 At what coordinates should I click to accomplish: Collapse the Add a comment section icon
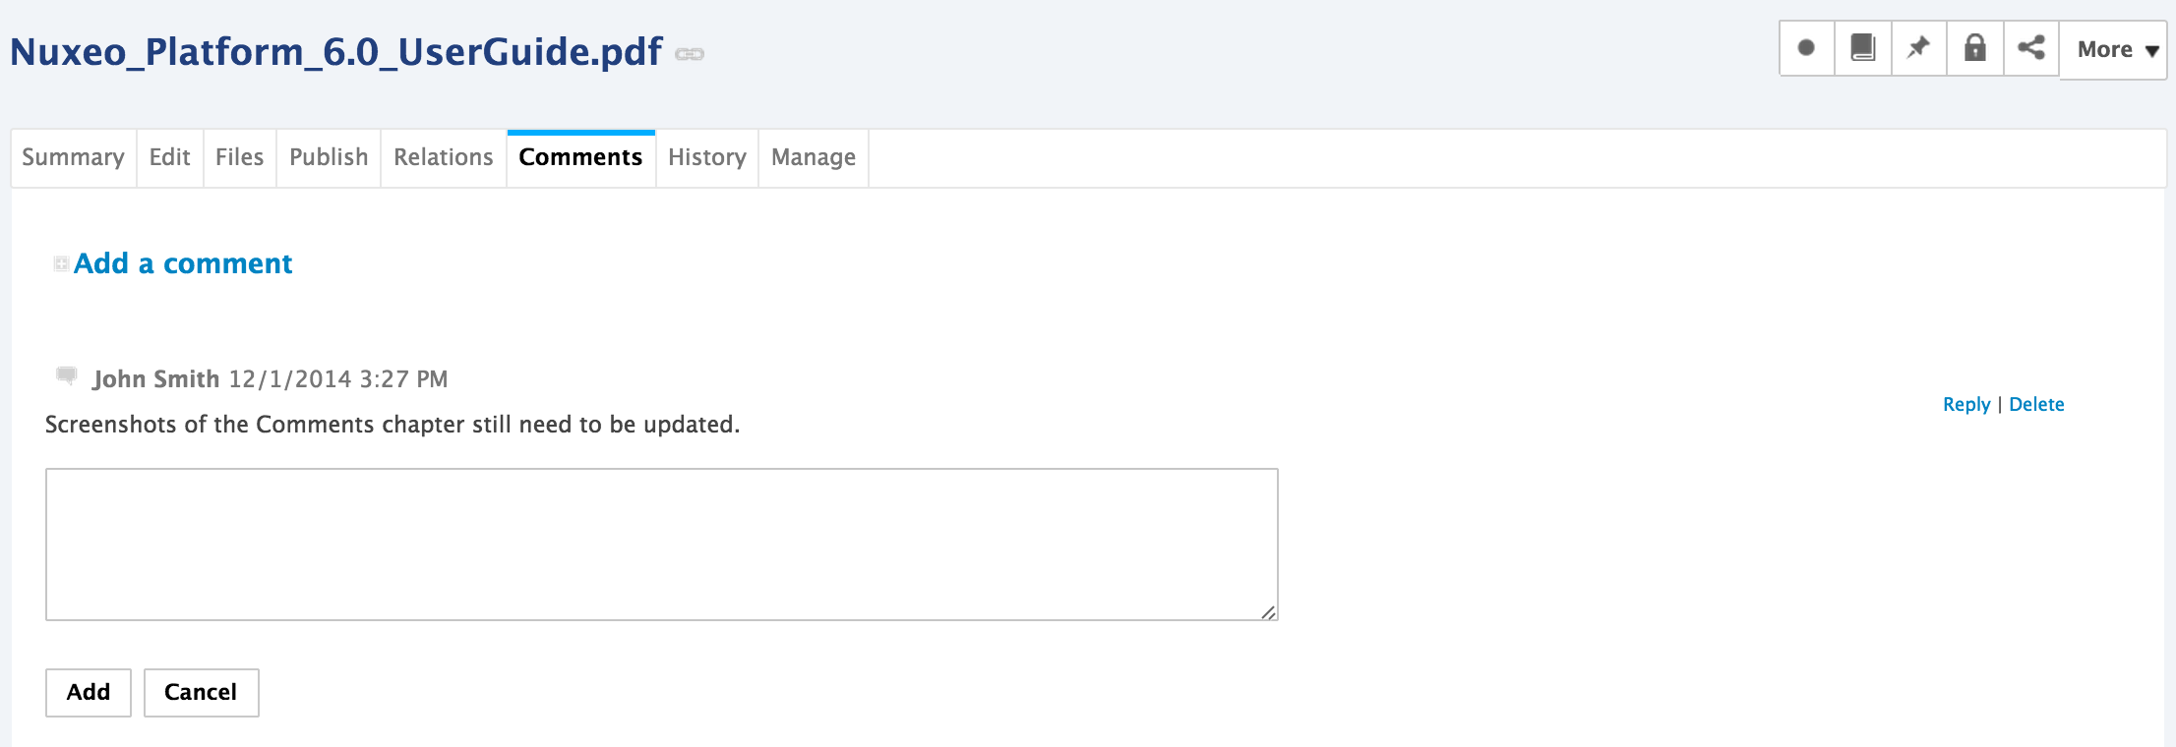pyautogui.click(x=61, y=263)
